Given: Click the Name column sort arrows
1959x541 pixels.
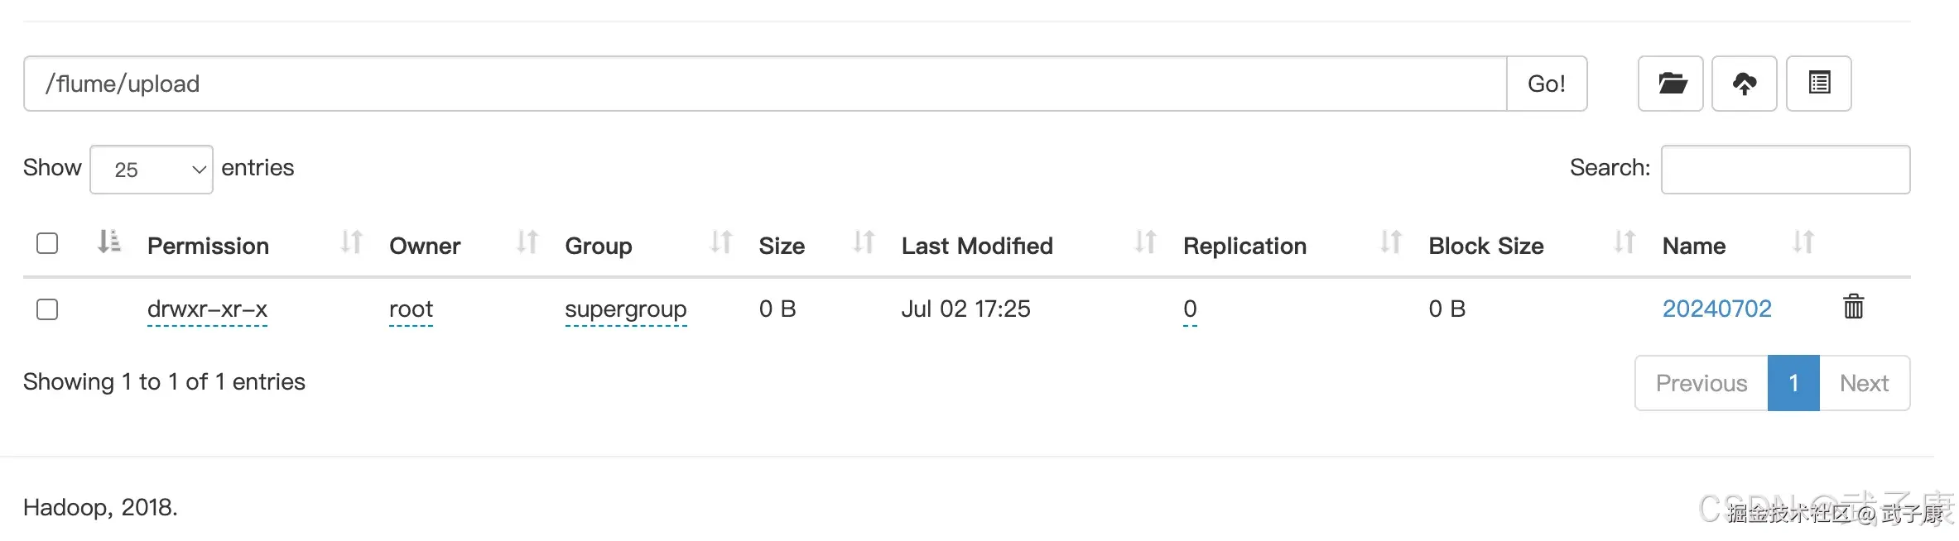Looking at the screenshot, I should [x=1803, y=242].
